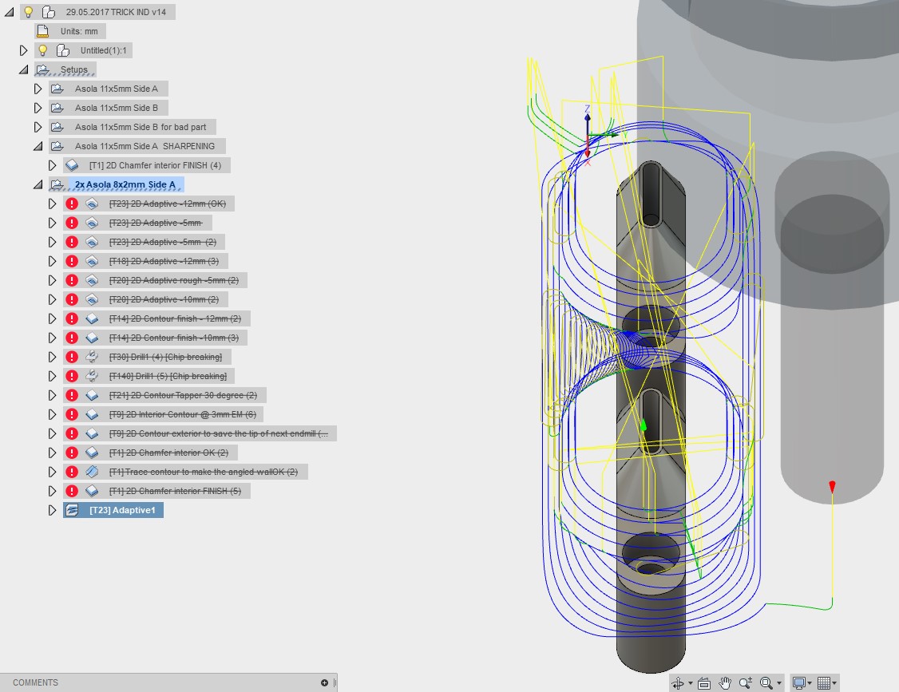
Task: Open the Orbit tool in navigation bar
Action: click(x=678, y=683)
